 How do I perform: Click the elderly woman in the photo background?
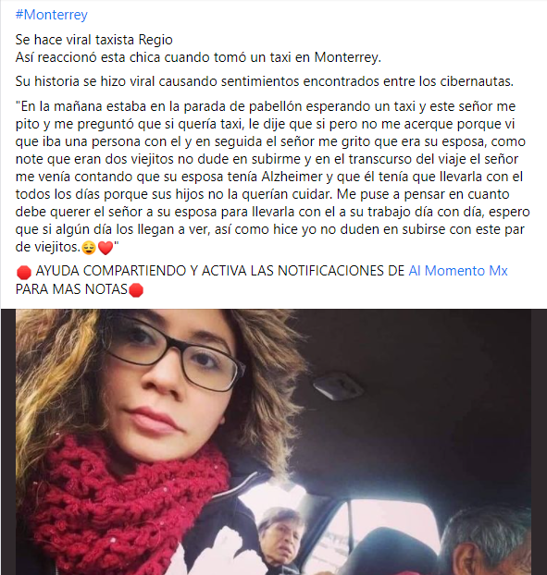(280, 538)
